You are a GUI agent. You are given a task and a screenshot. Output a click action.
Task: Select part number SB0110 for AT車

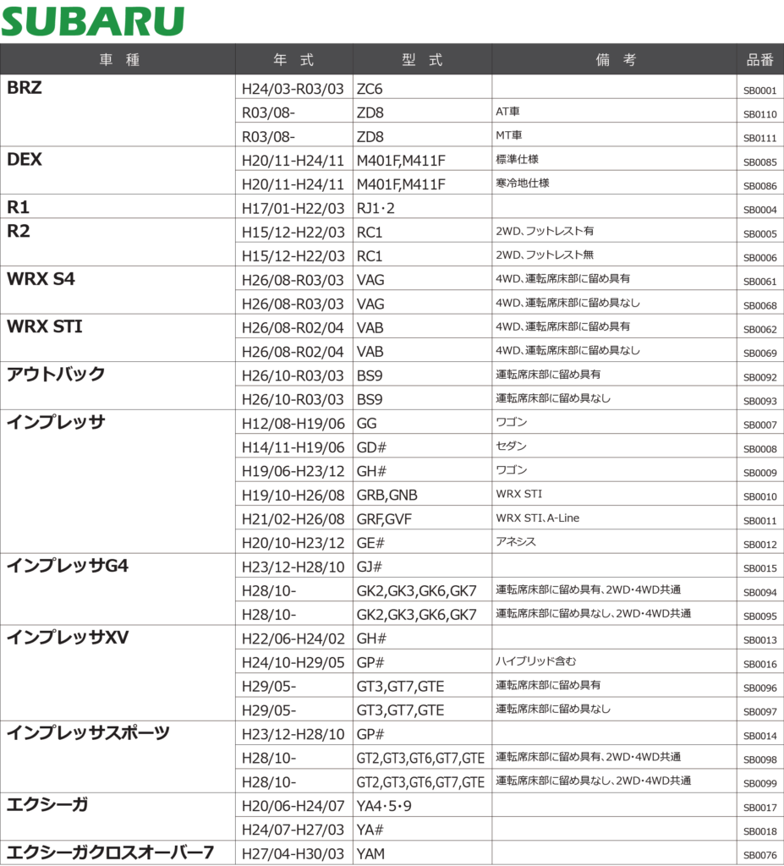759,113
